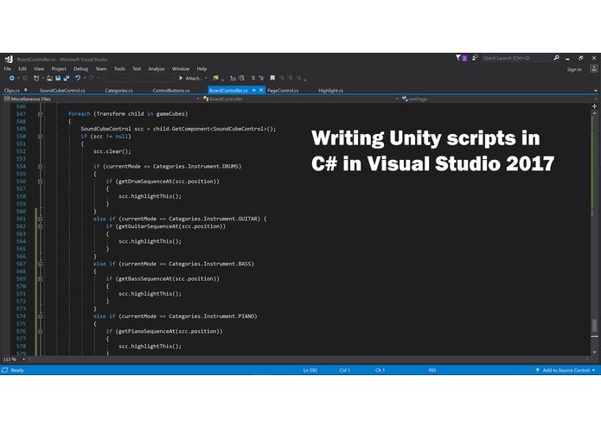Click the Find in Files toolbar icon
This screenshot has width=601, height=427.
(215, 78)
